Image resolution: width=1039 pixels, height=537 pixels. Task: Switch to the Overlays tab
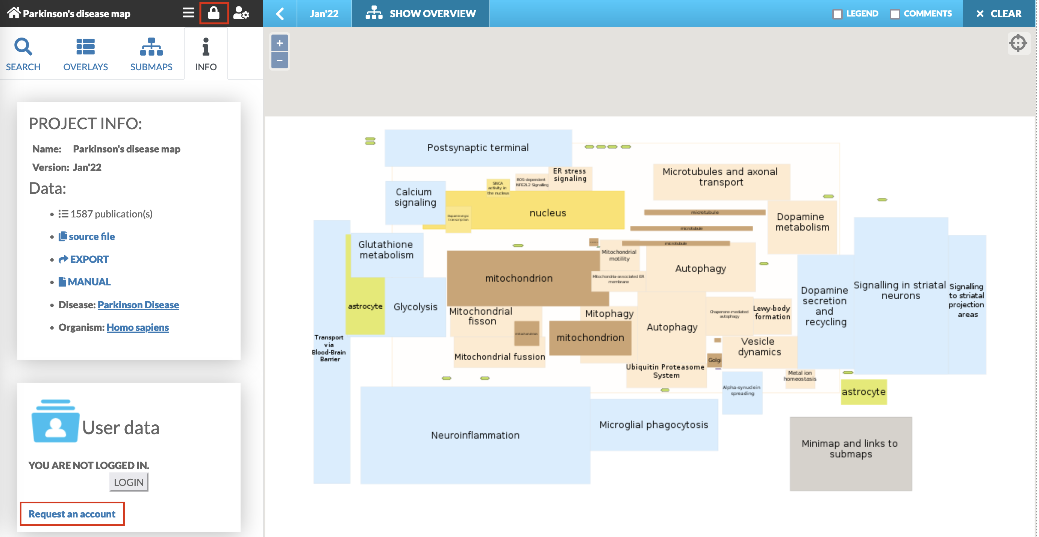(x=85, y=54)
